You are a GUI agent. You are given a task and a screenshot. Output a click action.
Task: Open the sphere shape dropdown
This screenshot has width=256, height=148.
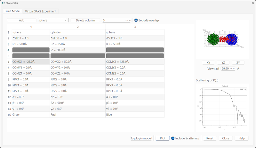tap(52, 20)
